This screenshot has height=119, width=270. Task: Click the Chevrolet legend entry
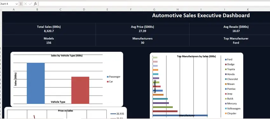(232, 79)
